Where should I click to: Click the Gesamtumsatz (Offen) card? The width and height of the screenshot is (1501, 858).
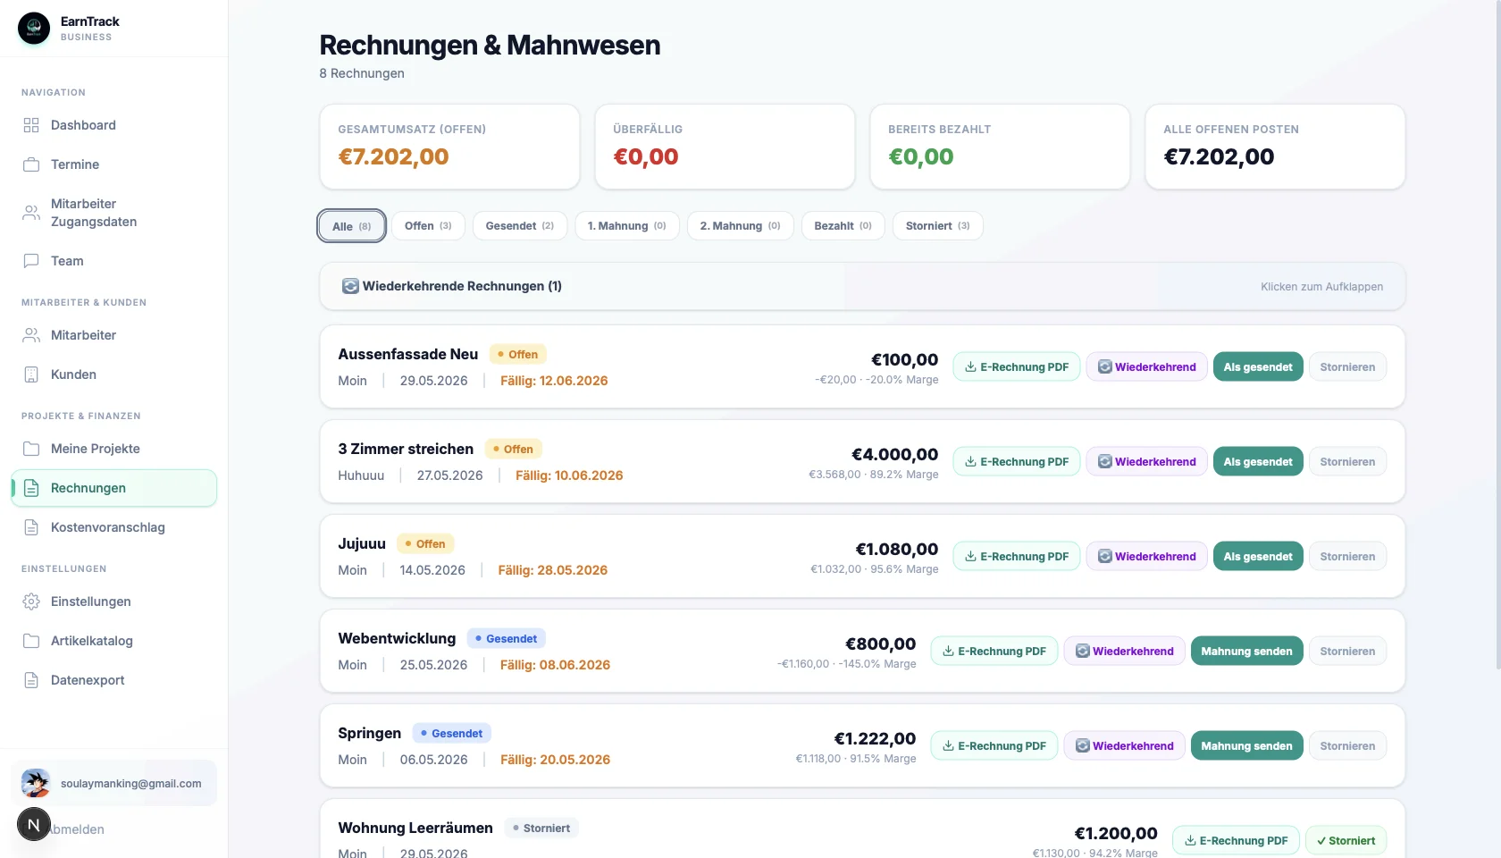coord(449,147)
